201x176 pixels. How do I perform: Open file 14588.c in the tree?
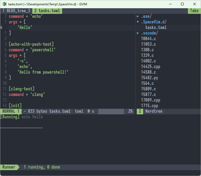pyautogui.click(x=148, y=72)
